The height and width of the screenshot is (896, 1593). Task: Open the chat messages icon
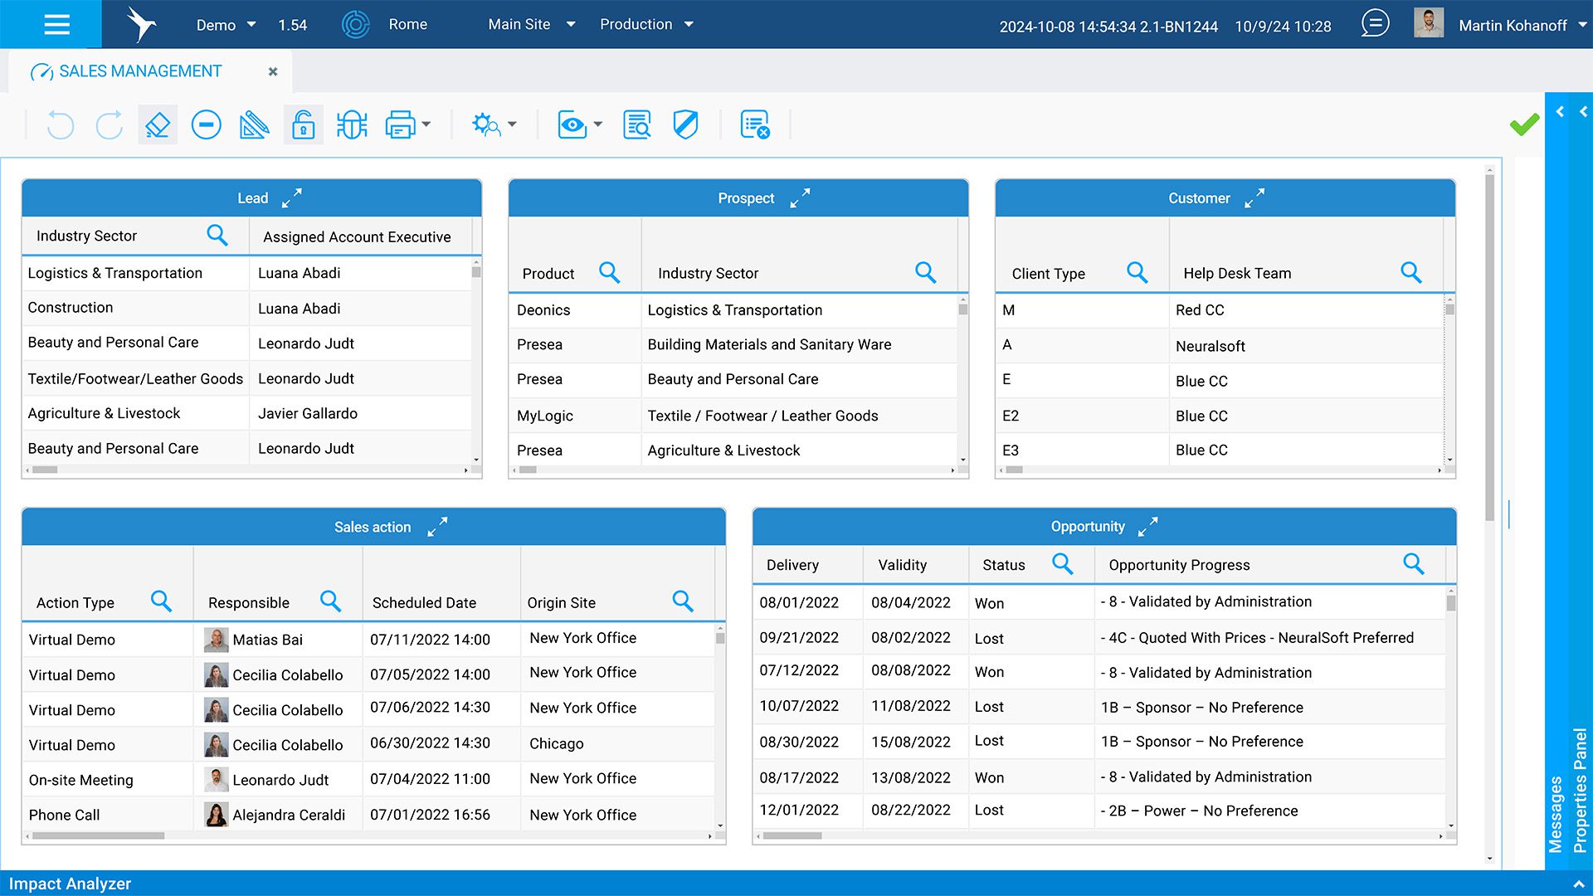click(1375, 23)
